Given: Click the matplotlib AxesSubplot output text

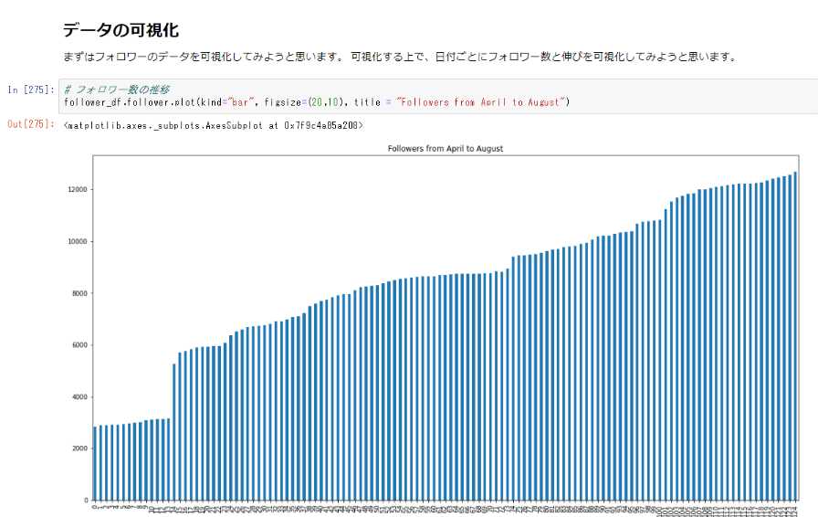Looking at the screenshot, I should [213, 125].
